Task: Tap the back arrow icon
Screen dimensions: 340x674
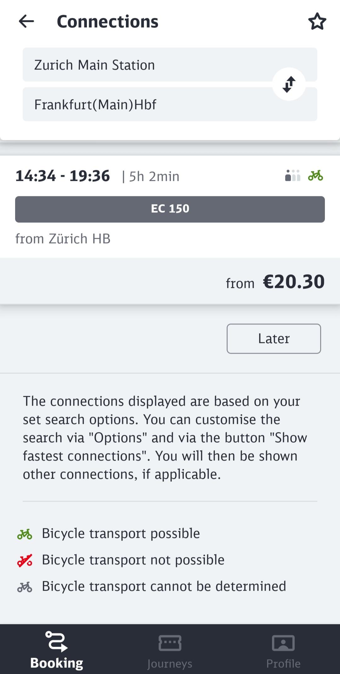Action: click(x=26, y=21)
